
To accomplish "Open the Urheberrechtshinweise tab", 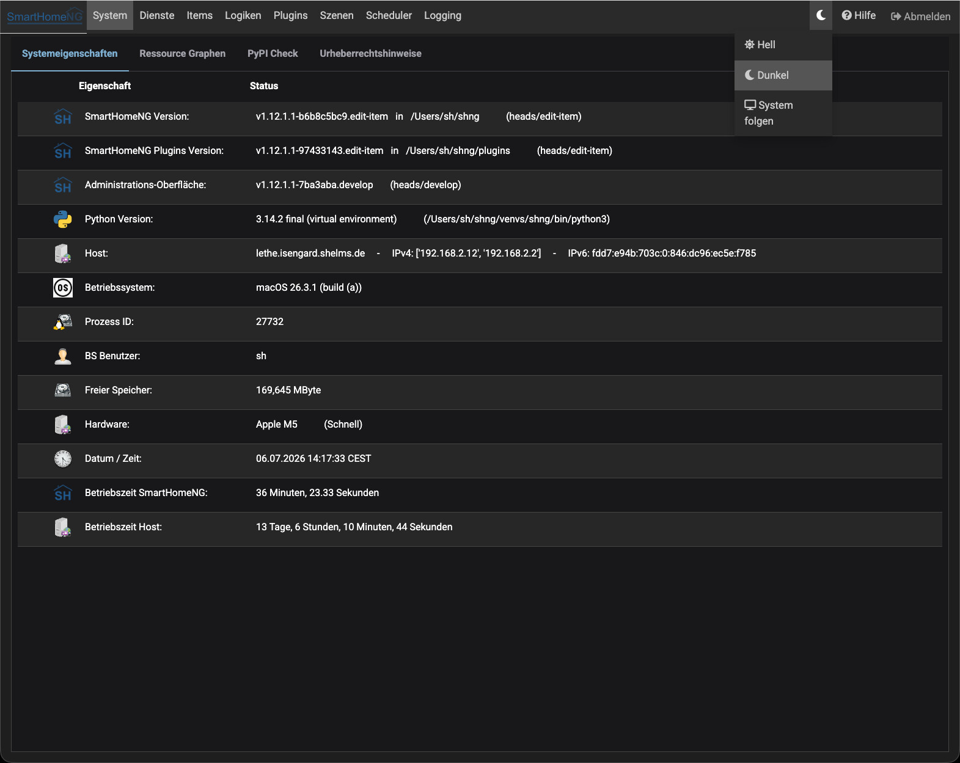I will 370,54.
